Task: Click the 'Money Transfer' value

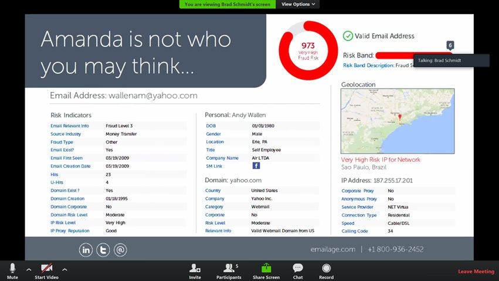Action: point(121,134)
